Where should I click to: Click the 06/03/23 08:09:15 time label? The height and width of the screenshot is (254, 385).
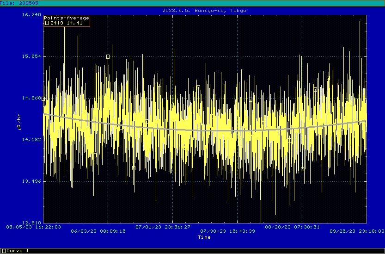(98, 231)
